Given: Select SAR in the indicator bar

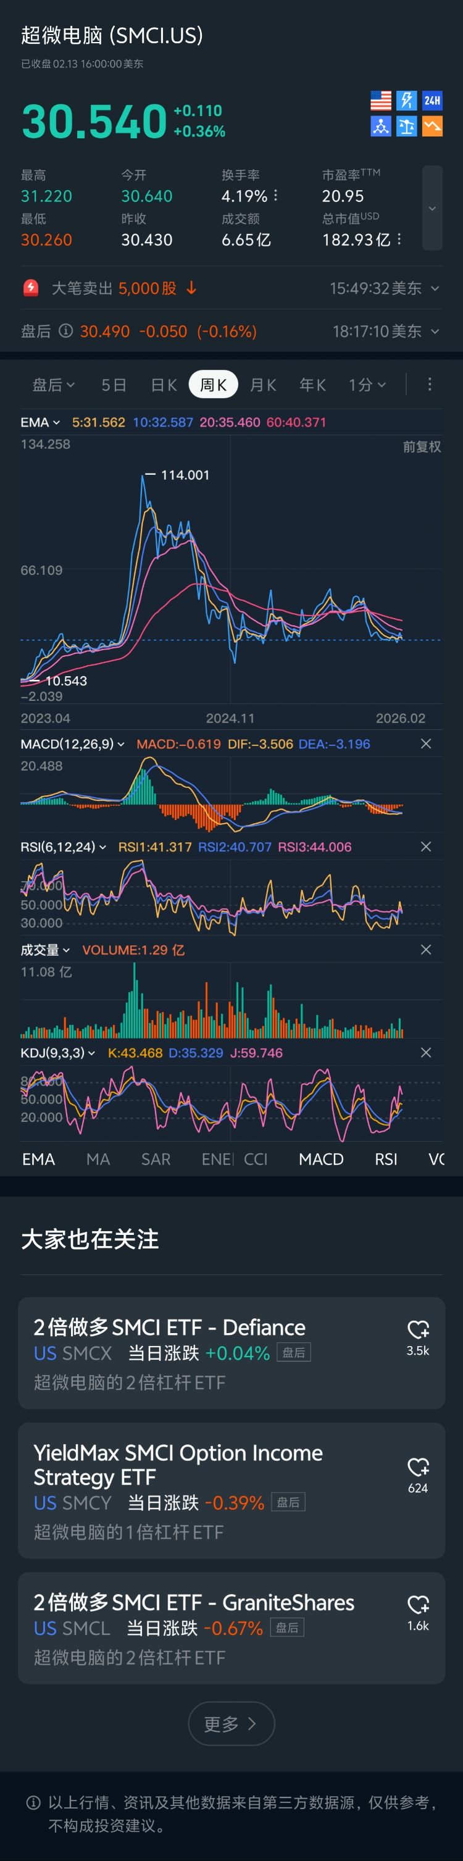Looking at the screenshot, I should (156, 1160).
